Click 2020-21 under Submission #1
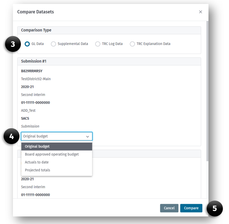The height and width of the screenshot is (224, 229). point(27,87)
